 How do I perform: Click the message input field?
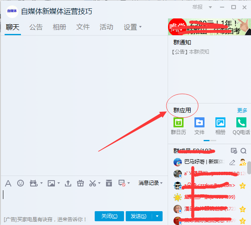(x=84, y=199)
